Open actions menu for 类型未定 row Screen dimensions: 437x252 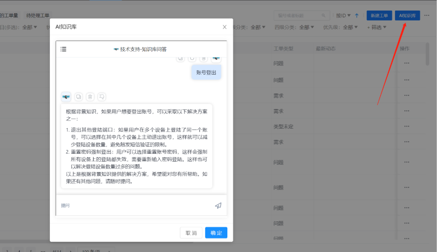pyautogui.click(x=407, y=126)
